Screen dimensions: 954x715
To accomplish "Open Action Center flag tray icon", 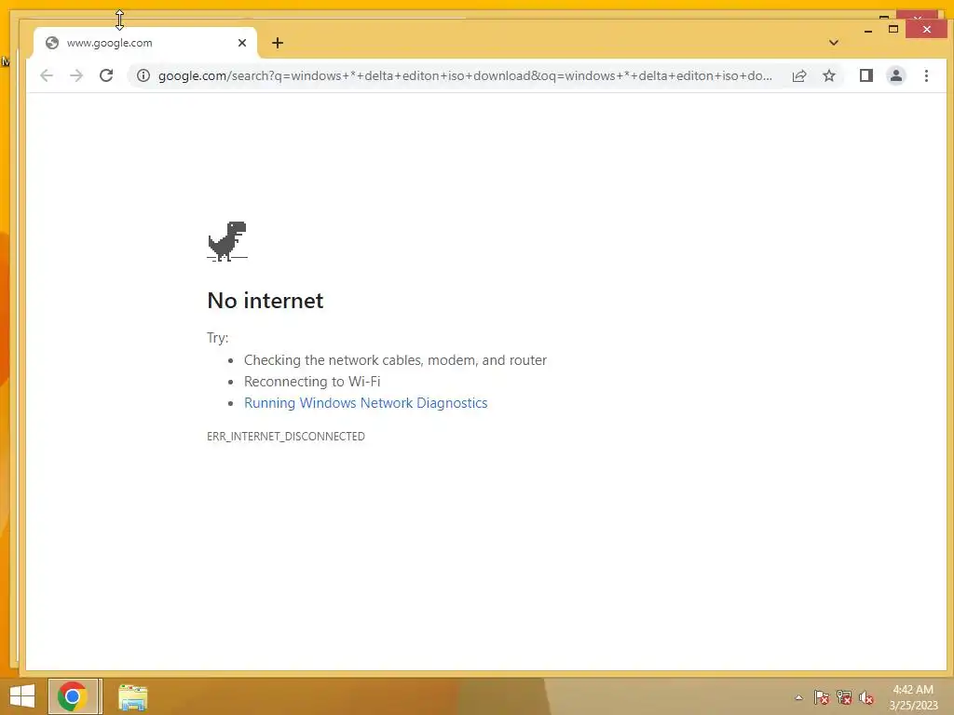I will (821, 697).
